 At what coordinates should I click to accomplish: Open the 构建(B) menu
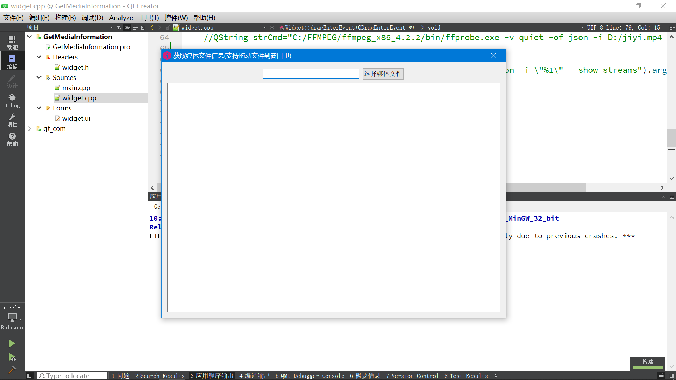[x=65, y=18]
